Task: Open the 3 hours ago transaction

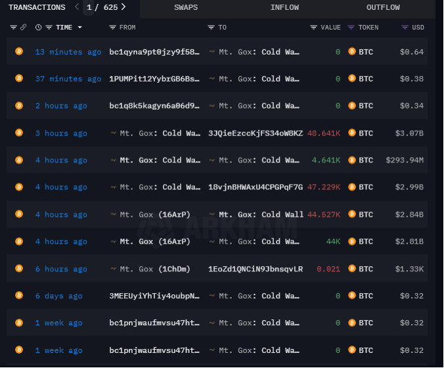Action: [61, 133]
